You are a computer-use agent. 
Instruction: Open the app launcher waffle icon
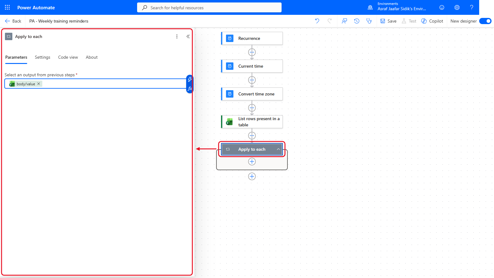point(7,7)
